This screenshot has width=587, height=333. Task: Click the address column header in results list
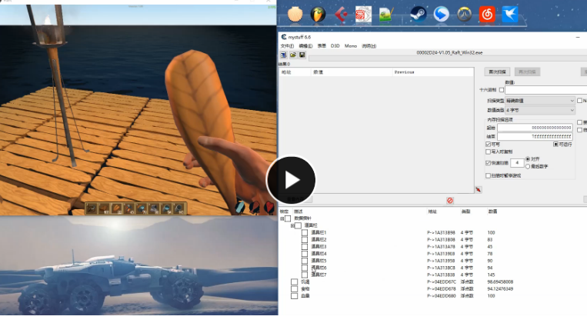pos(295,72)
